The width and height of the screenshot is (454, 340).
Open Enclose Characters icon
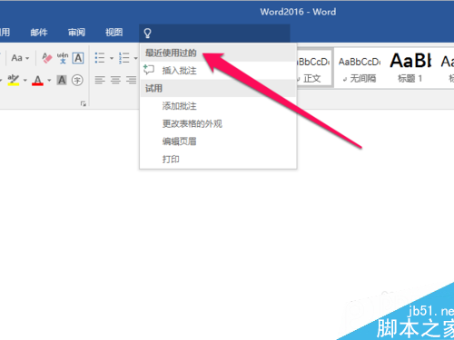click(77, 80)
